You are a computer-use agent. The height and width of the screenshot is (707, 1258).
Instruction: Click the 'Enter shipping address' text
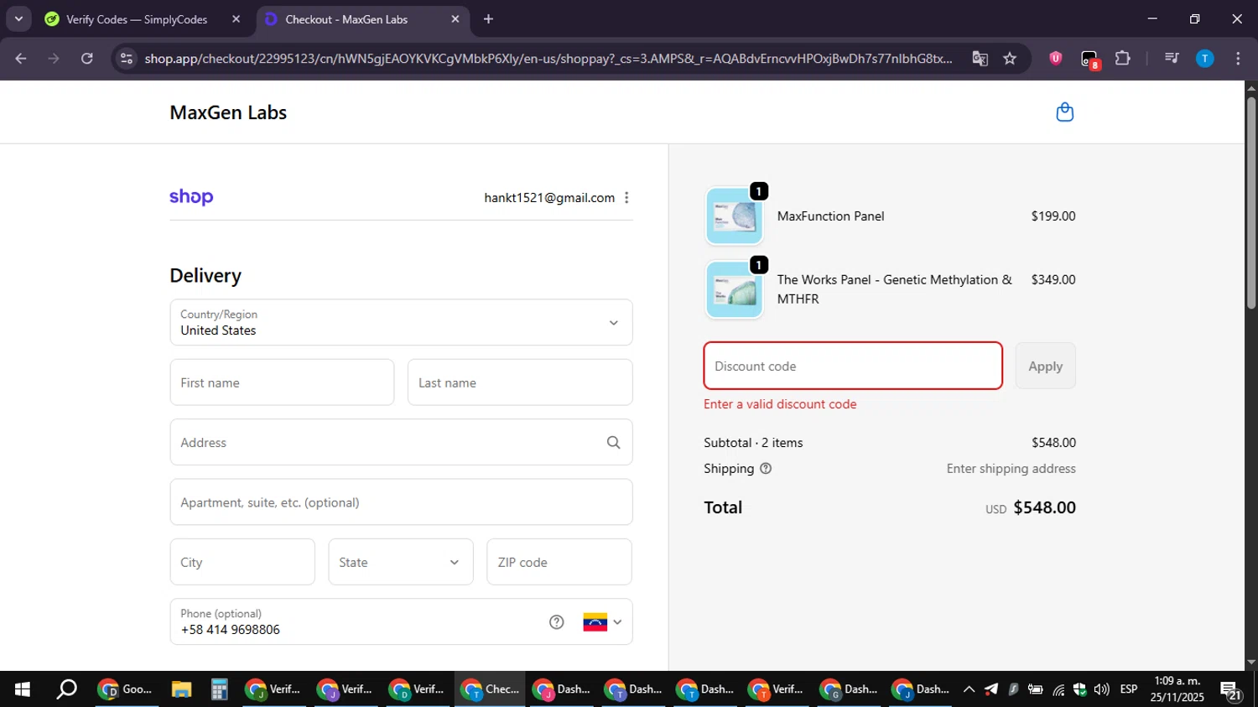tap(1011, 469)
